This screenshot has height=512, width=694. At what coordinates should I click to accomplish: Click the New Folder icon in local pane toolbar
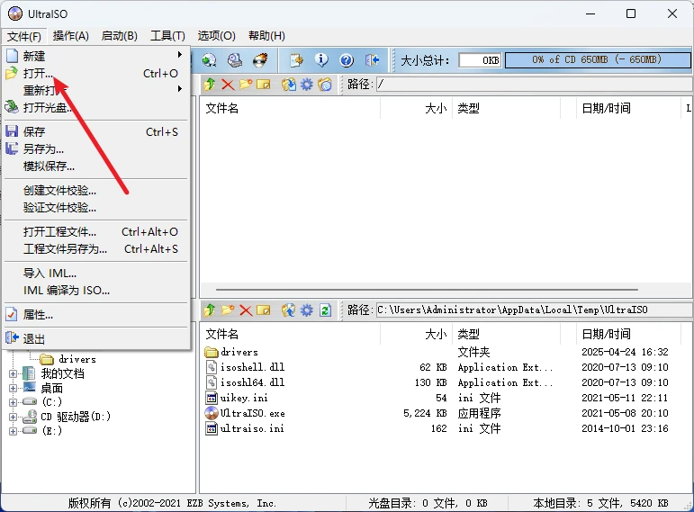[228, 310]
